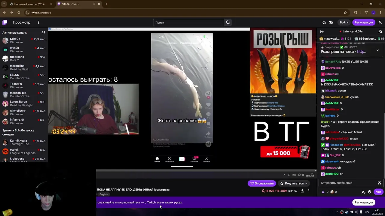
Task: Open the chat community users icon
Action: [380, 31]
